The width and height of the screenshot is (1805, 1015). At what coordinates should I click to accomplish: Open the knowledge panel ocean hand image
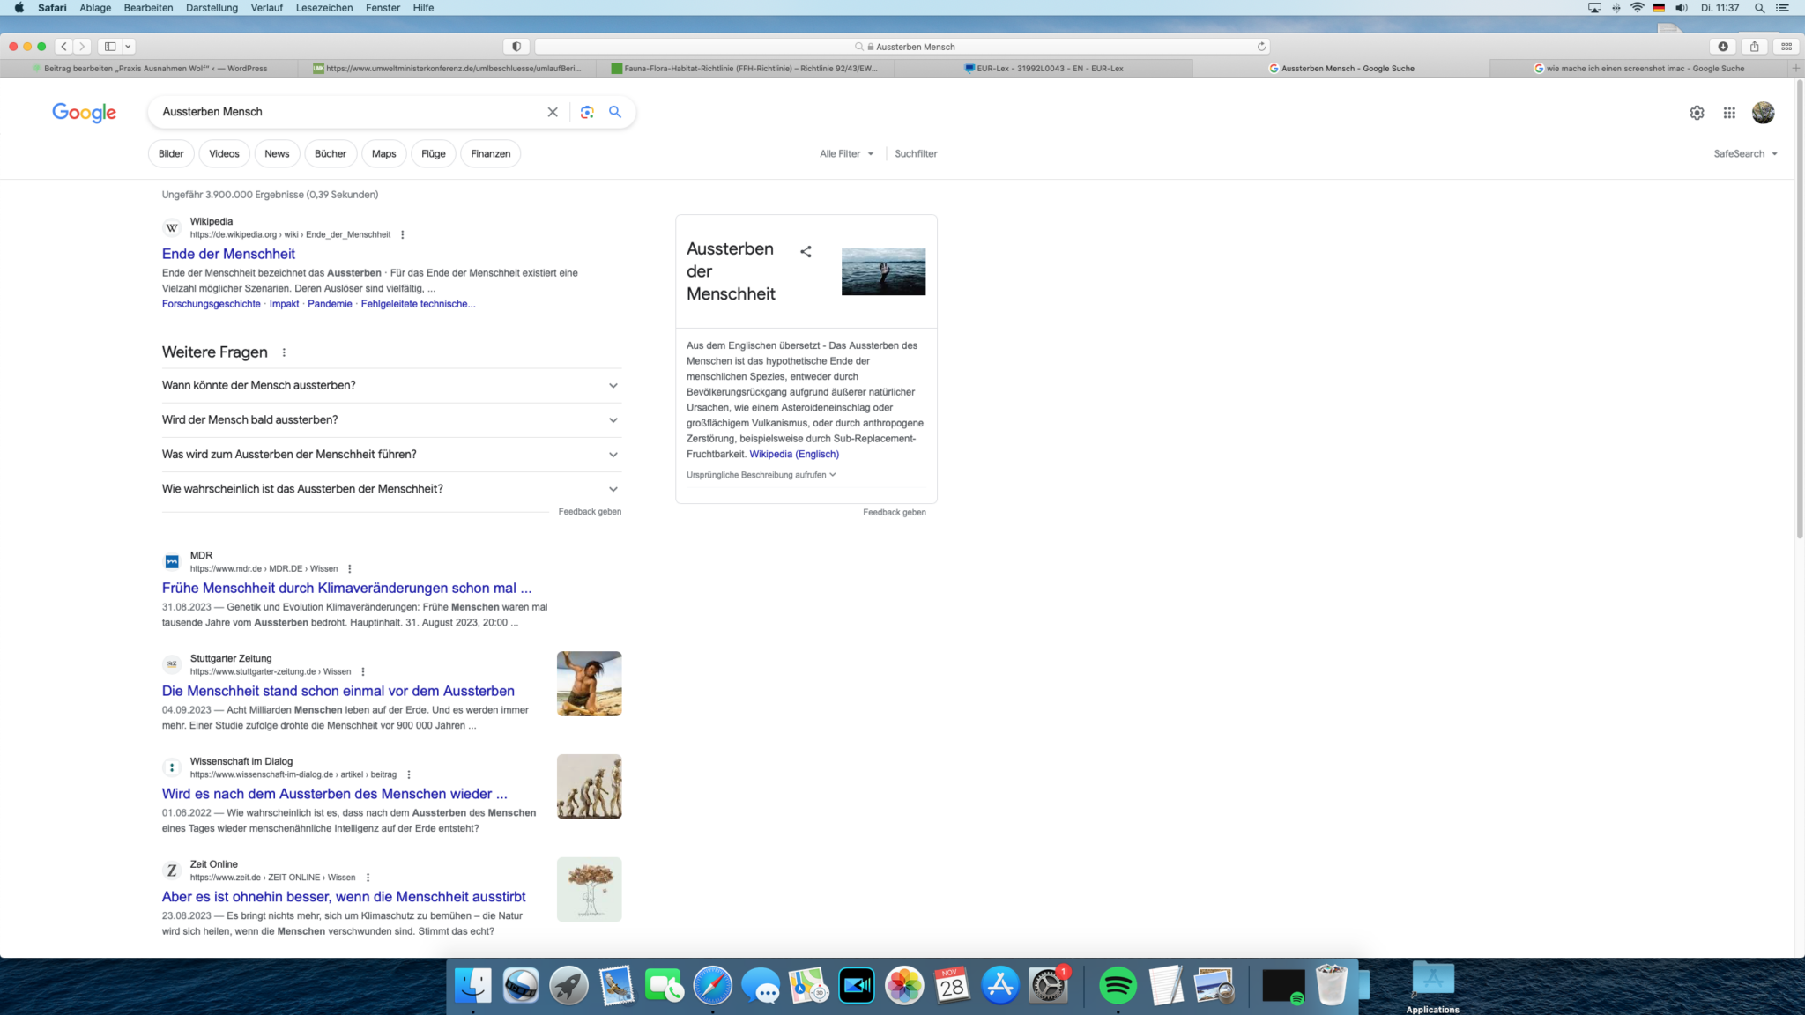tap(883, 271)
